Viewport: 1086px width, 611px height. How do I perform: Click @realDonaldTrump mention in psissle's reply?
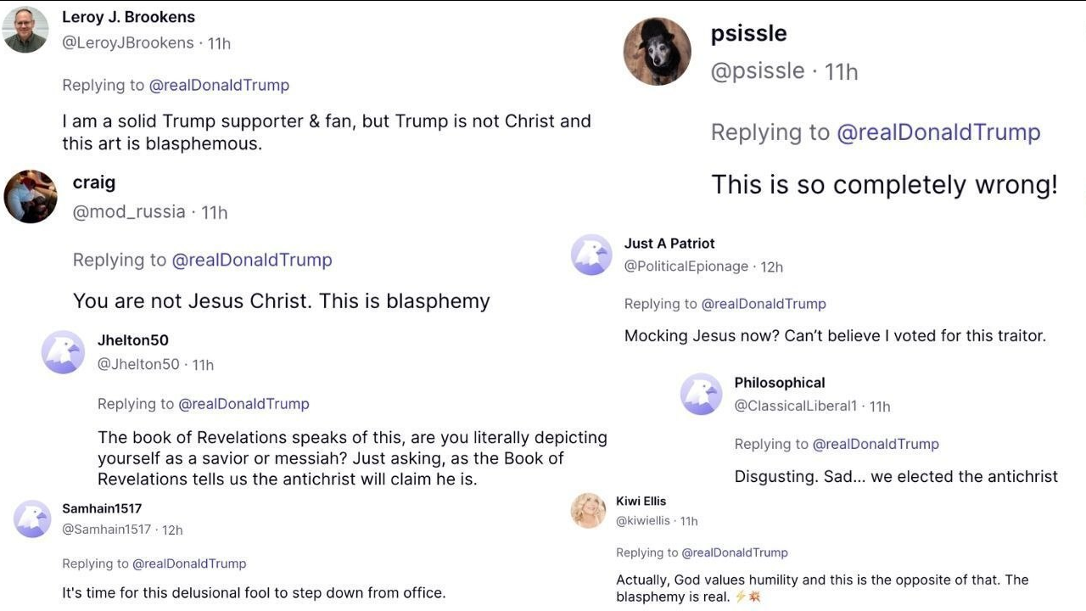(x=938, y=132)
